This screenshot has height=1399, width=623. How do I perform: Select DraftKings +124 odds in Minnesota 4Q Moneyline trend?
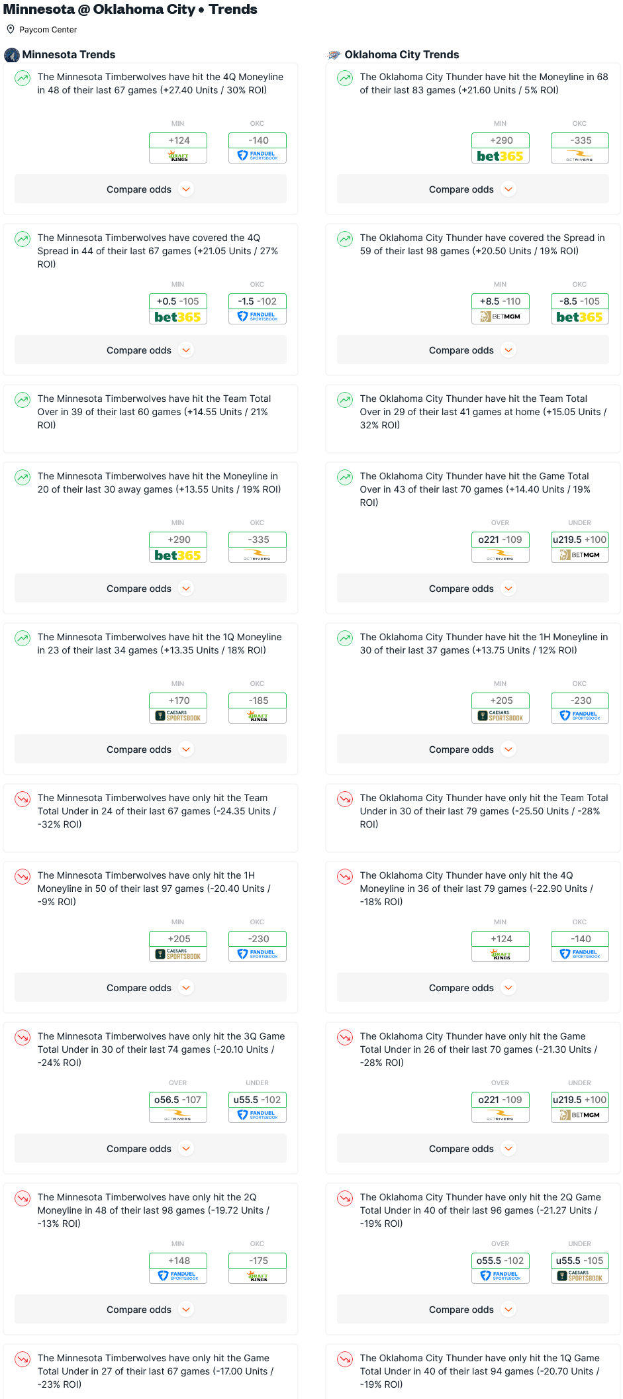(x=178, y=148)
